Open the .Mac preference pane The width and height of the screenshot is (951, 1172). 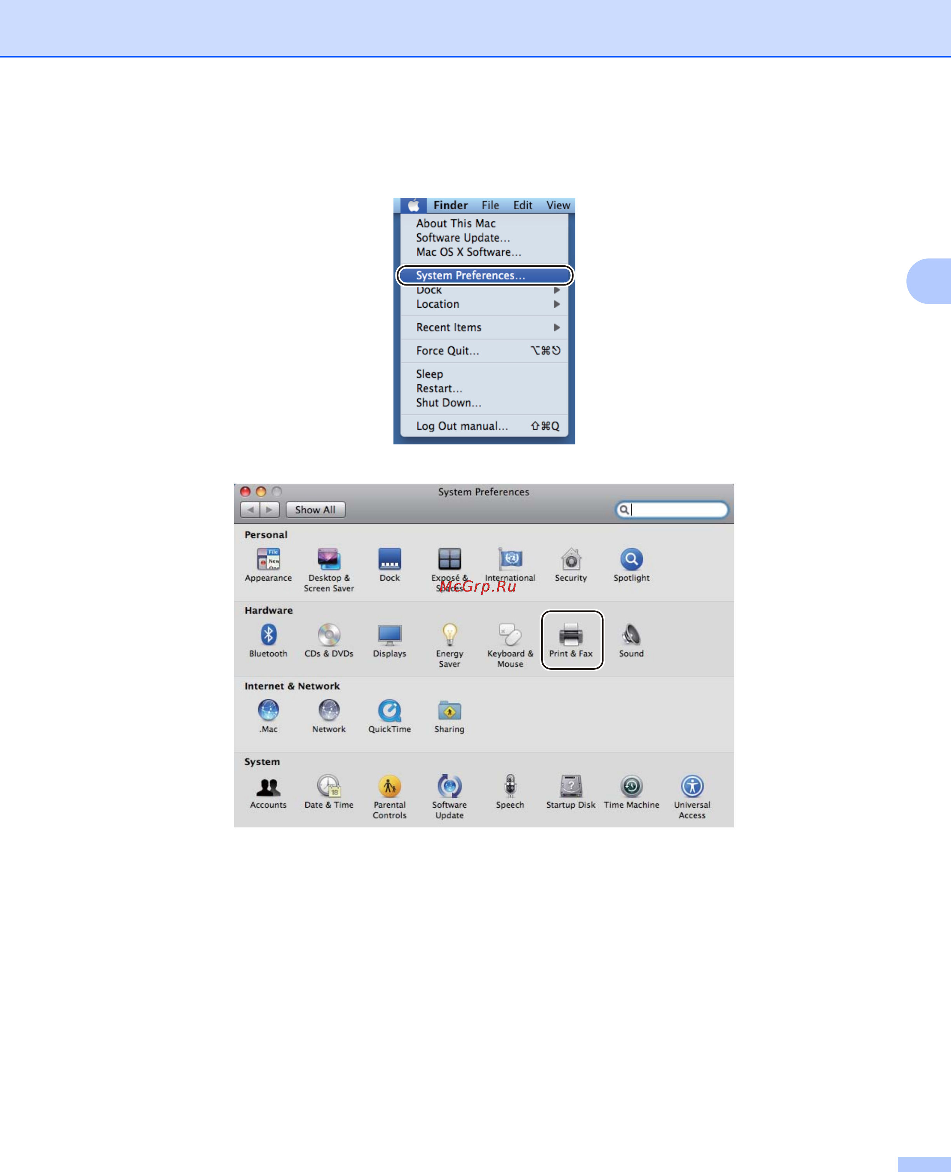coord(268,716)
